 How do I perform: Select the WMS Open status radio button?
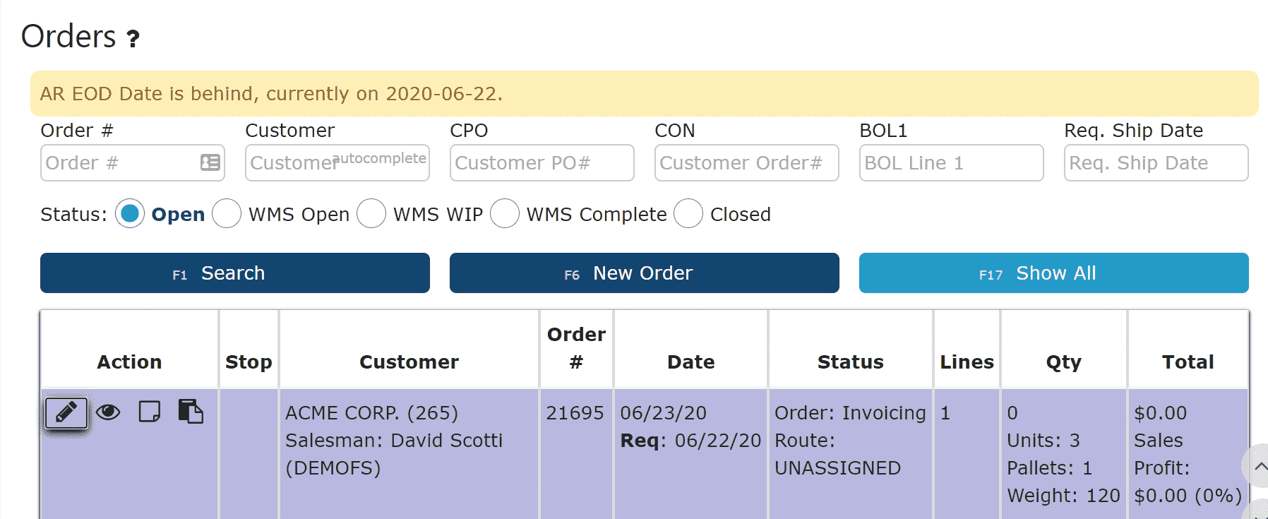227,213
